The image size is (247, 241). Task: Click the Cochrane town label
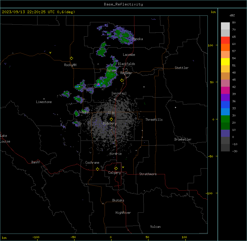tap(92, 163)
